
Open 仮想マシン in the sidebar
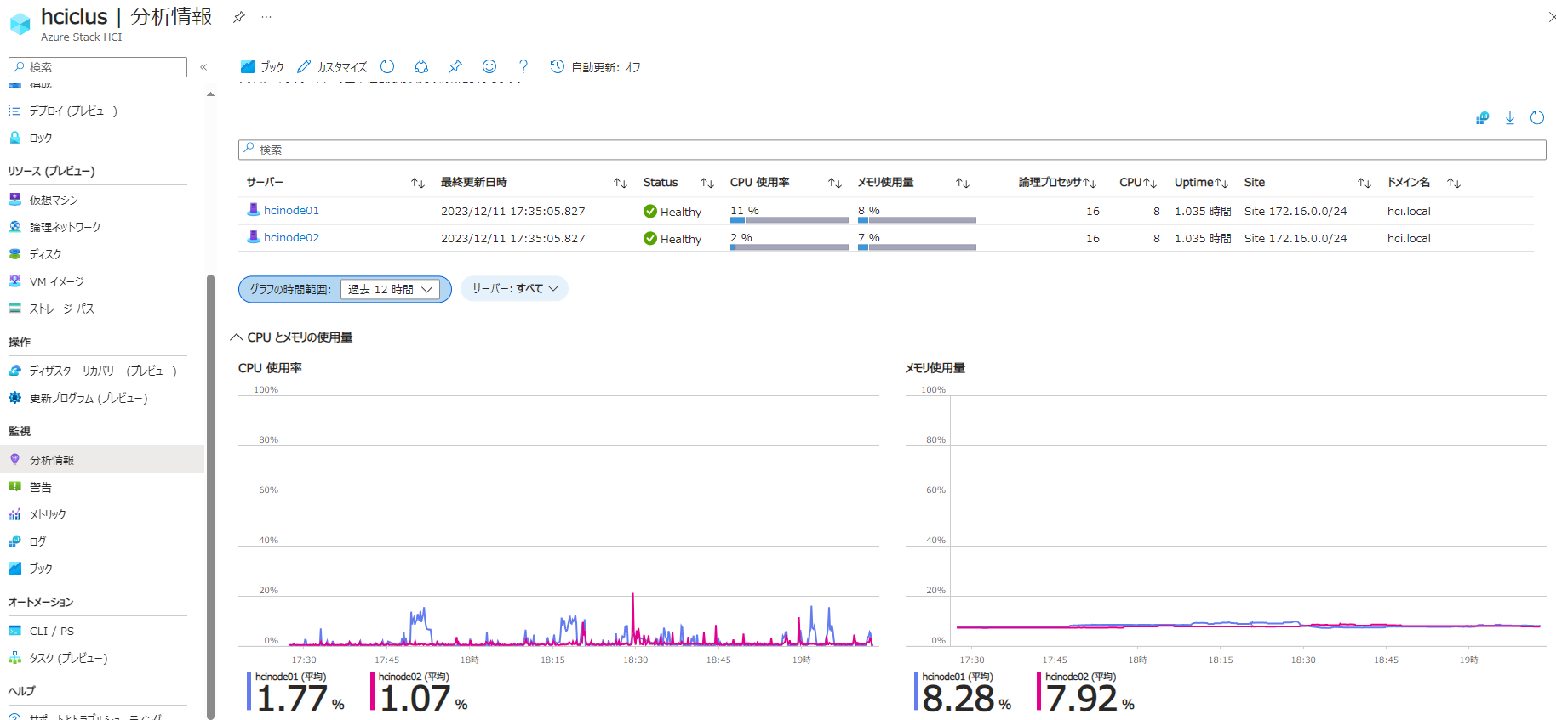point(53,200)
